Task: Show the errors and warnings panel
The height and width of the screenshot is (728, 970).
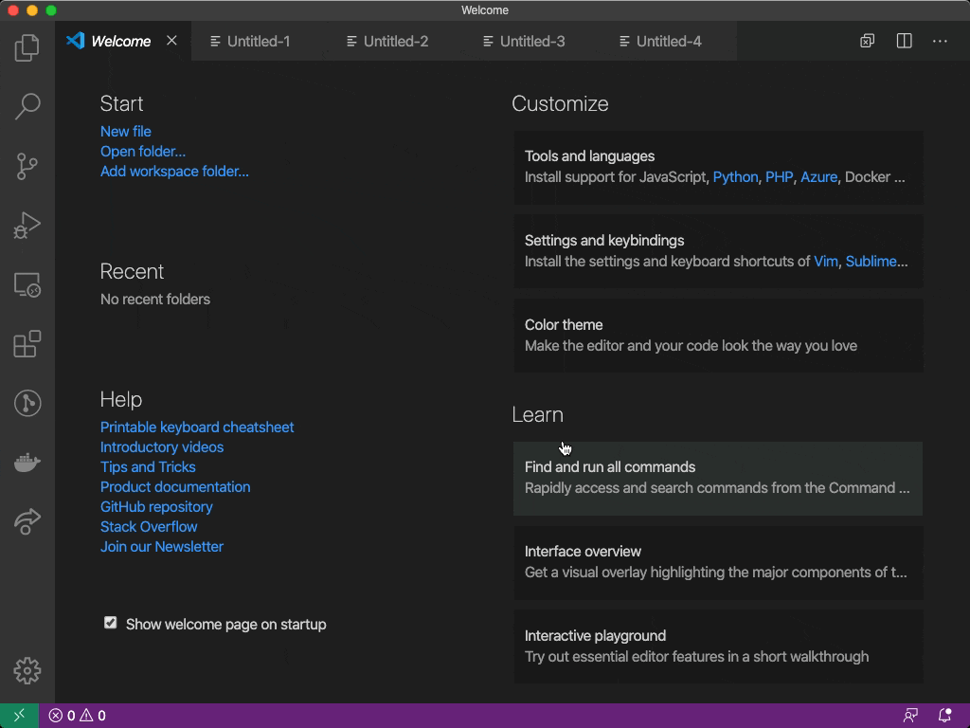Action: point(76,716)
